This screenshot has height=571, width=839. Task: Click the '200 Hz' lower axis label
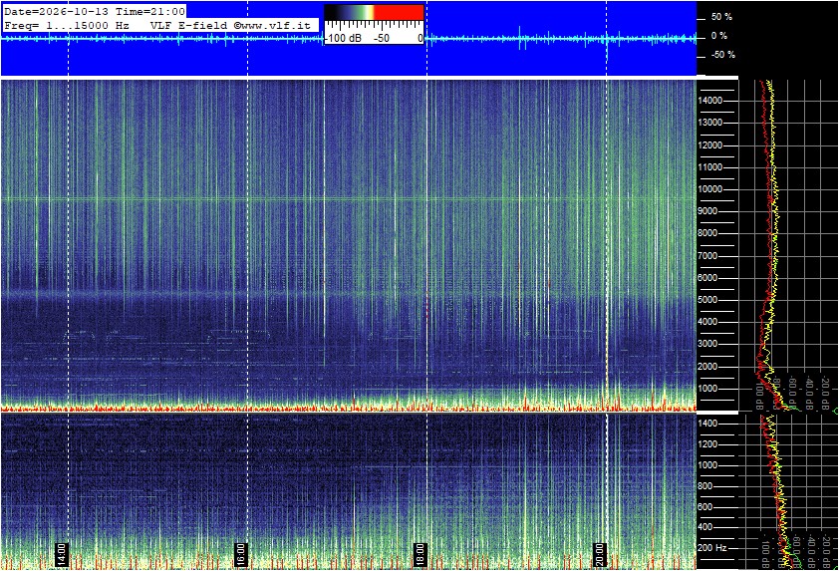pos(712,548)
